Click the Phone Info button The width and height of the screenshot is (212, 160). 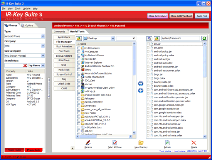point(34,150)
